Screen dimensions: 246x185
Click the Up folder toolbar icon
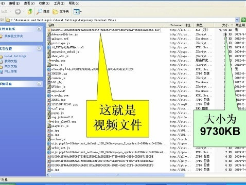pos(30,11)
